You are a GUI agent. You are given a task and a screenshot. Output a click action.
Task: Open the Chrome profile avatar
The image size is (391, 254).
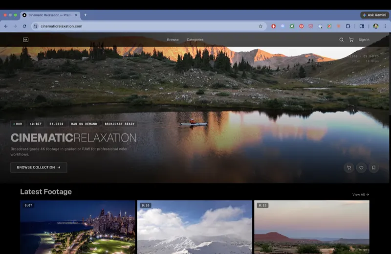[x=376, y=26]
